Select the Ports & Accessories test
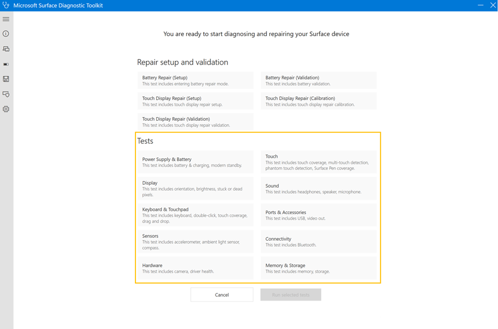498x329 pixels. coord(319,215)
